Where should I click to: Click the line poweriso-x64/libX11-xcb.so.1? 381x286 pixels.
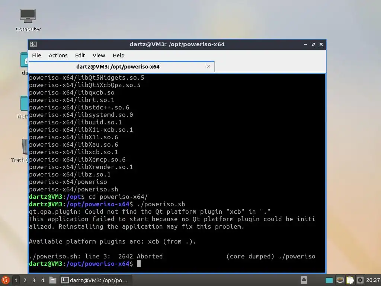tap(81, 130)
